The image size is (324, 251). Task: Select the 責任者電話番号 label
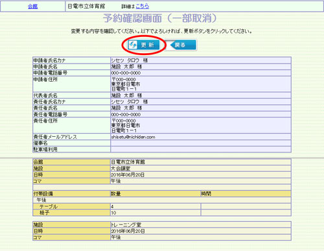click(x=50, y=114)
